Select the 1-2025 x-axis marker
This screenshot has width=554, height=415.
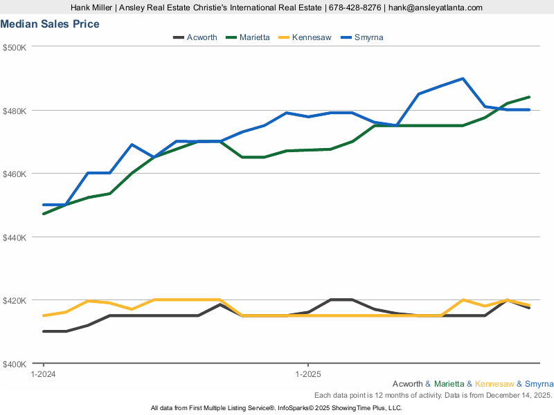click(x=308, y=373)
